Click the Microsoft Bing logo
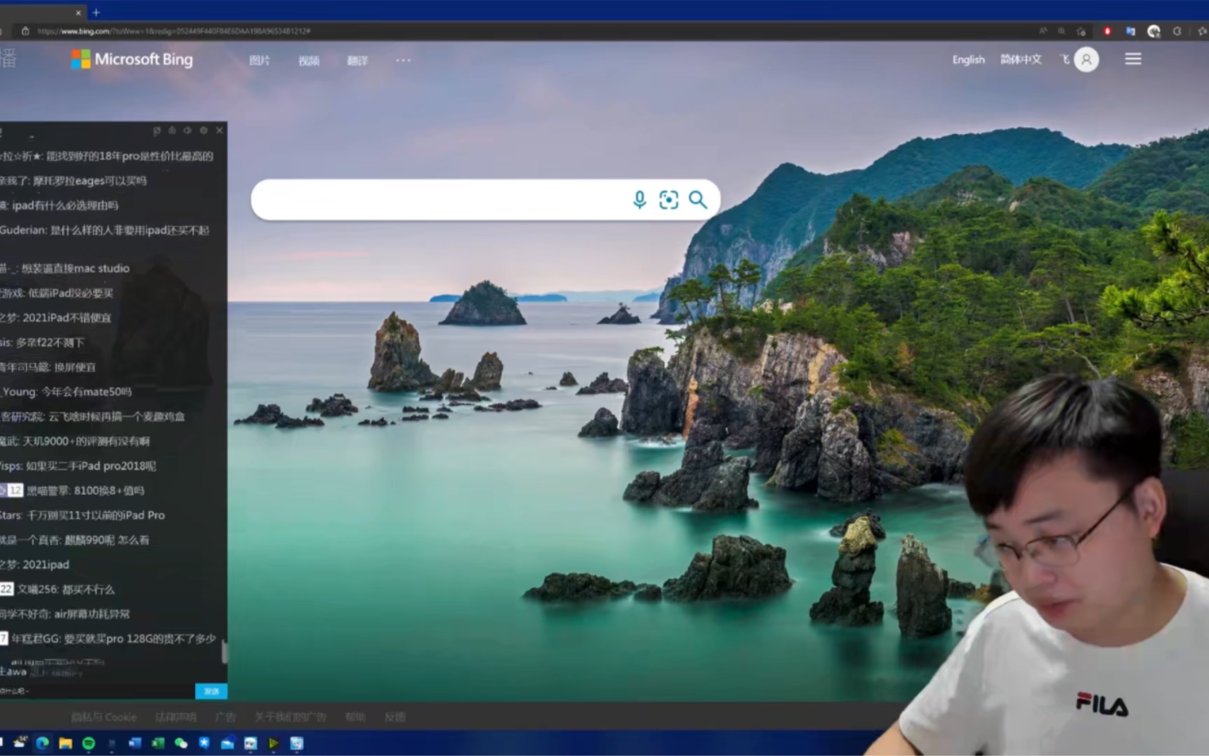This screenshot has width=1209, height=756. pos(132,59)
